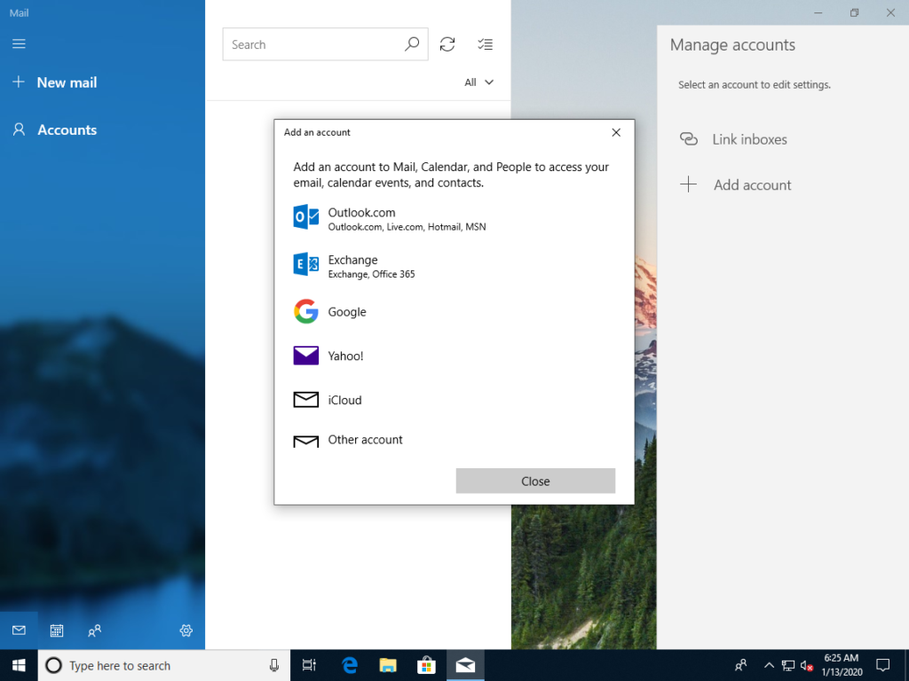Pick the iCloud account option
909x681 pixels.
452,400
